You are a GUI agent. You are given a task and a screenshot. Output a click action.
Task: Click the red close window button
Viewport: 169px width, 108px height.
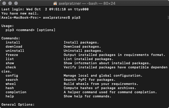[4, 3]
